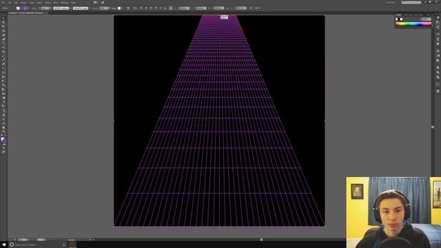Image resolution: width=441 pixels, height=248 pixels.
Task: Select the Lasso tool
Action: tap(3, 31)
